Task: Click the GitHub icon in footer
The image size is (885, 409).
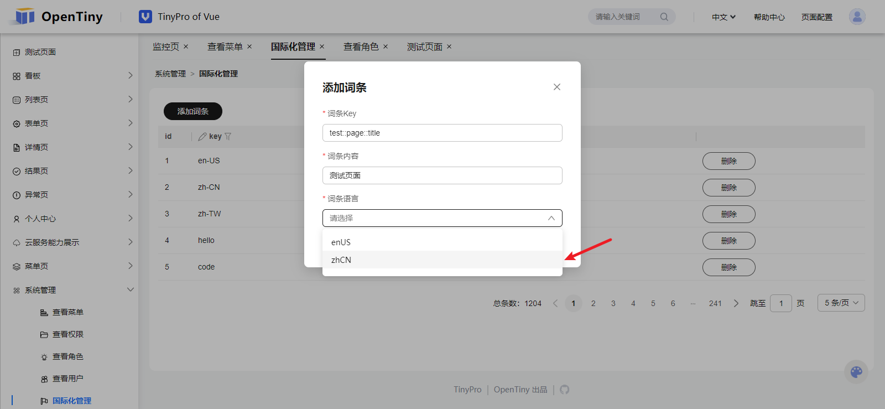Action: (564, 390)
